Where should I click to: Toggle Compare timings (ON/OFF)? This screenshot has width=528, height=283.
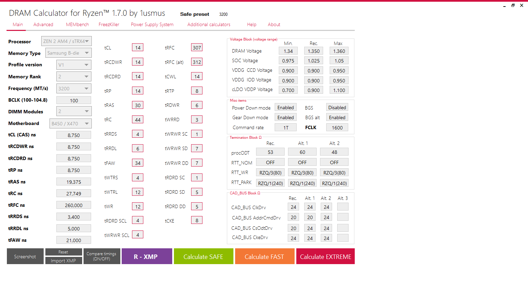pos(101,256)
